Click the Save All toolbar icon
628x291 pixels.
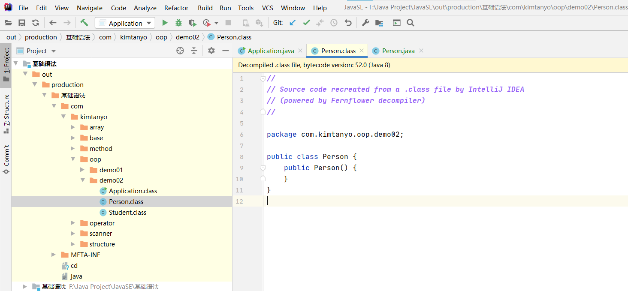tap(22, 23)
